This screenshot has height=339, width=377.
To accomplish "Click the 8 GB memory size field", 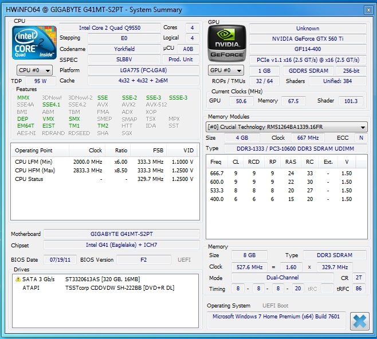I will pyautogui.click(x=249, y=255).
